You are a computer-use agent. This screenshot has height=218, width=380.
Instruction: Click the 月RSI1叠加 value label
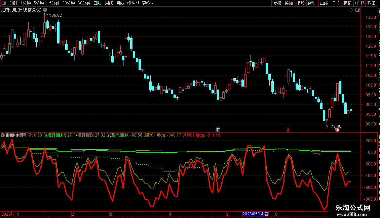(x=202, y=135)
